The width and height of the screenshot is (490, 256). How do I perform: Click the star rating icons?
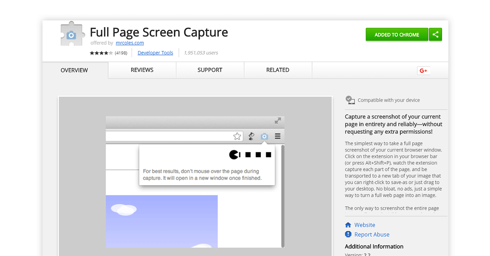pyautogui.click(x=101, y=53)
